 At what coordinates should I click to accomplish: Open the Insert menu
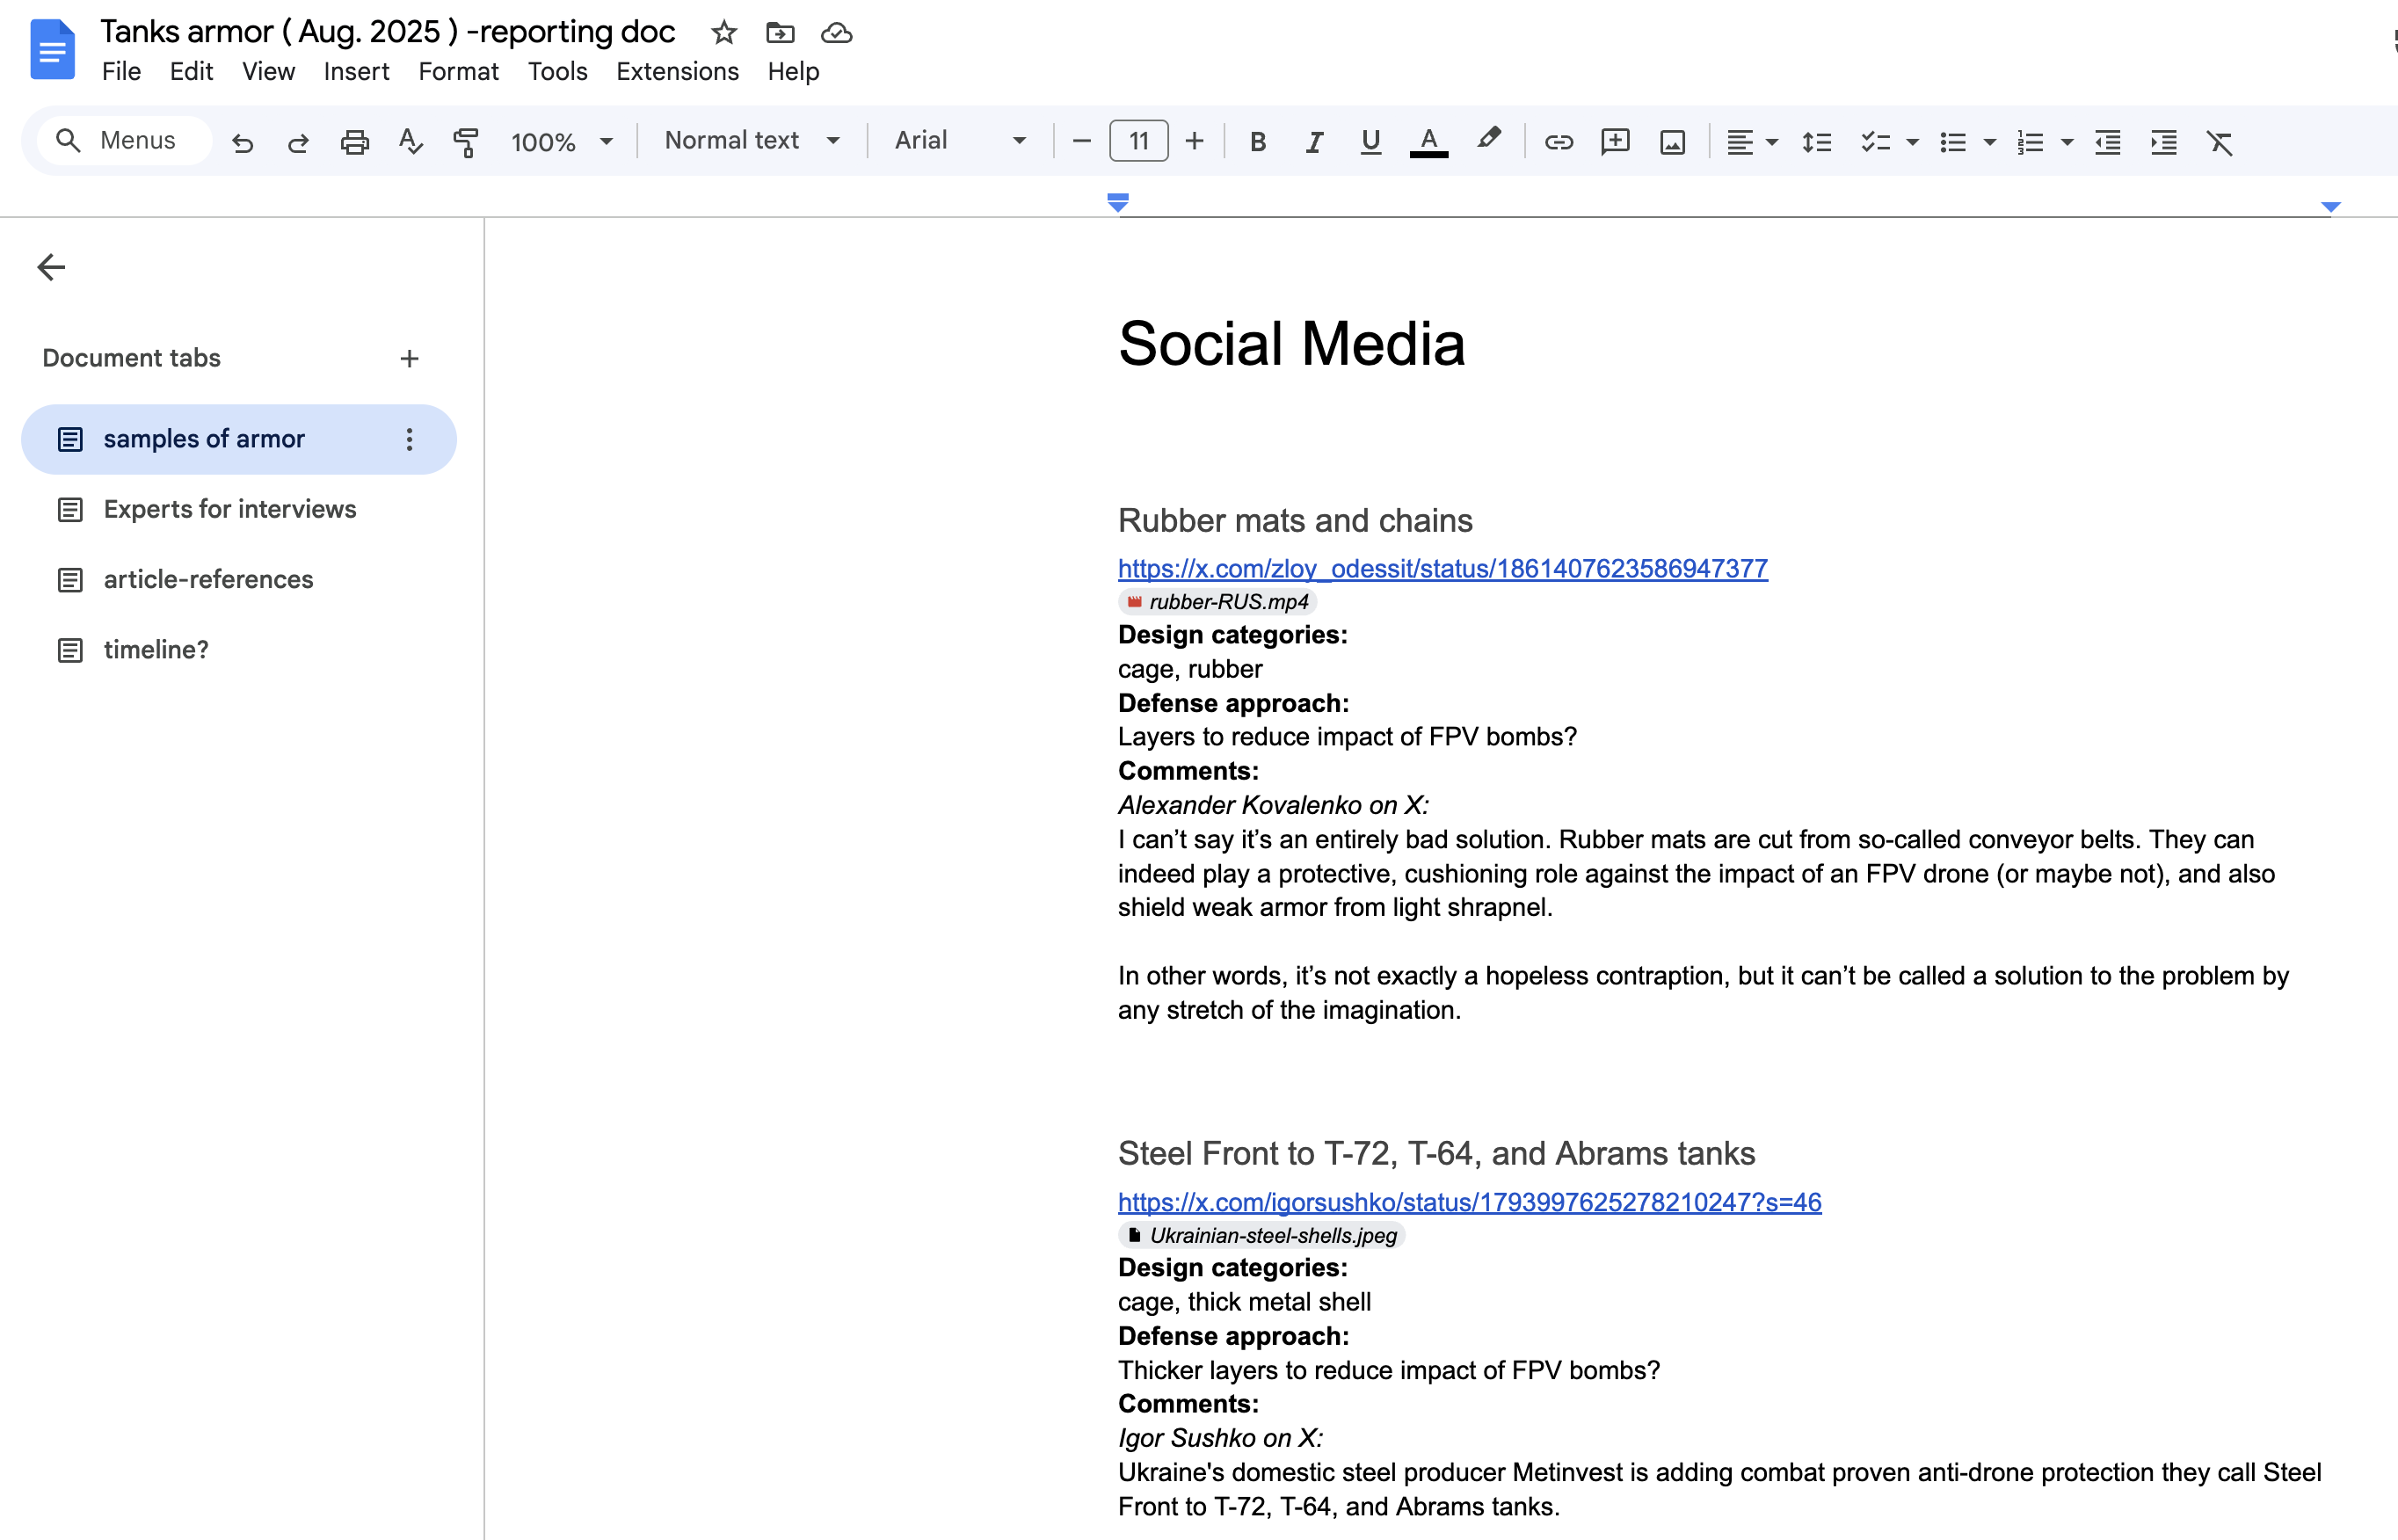click(x=356, y=72)
